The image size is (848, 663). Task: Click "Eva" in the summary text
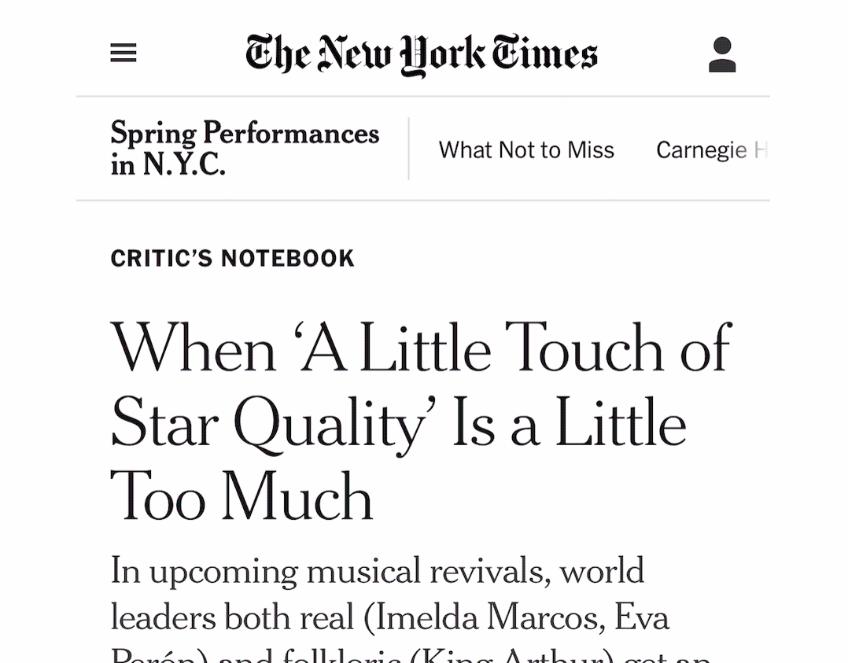[642, 617]
